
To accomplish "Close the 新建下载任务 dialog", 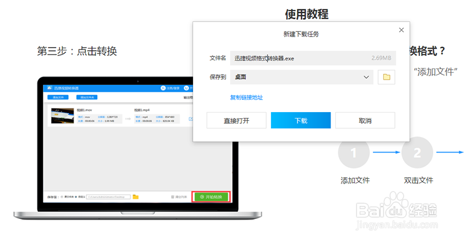I will tap(401, 30).
